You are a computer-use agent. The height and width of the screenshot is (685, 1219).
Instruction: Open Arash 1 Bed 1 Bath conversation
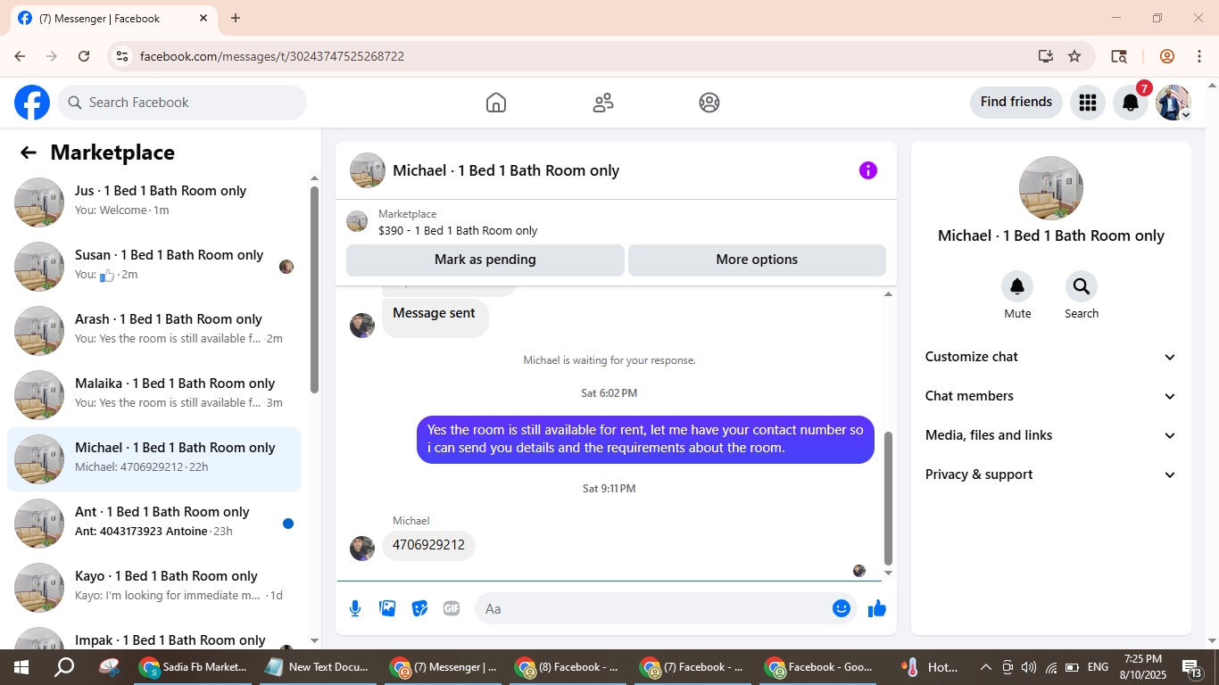[154, 330]
